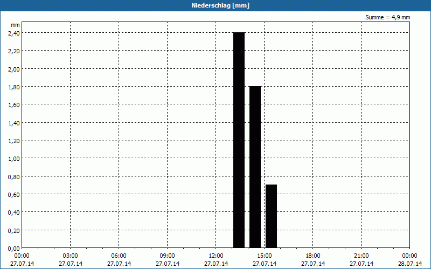431x269 pixels.
Task: Click the 1,80 y-axis label
Action: click(x=14, y=87)
